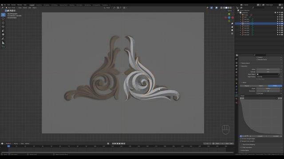The height and width of the screenshot is (159, 284).
Task: Click the Blender logo menu icon
Action: coord(2,5)
